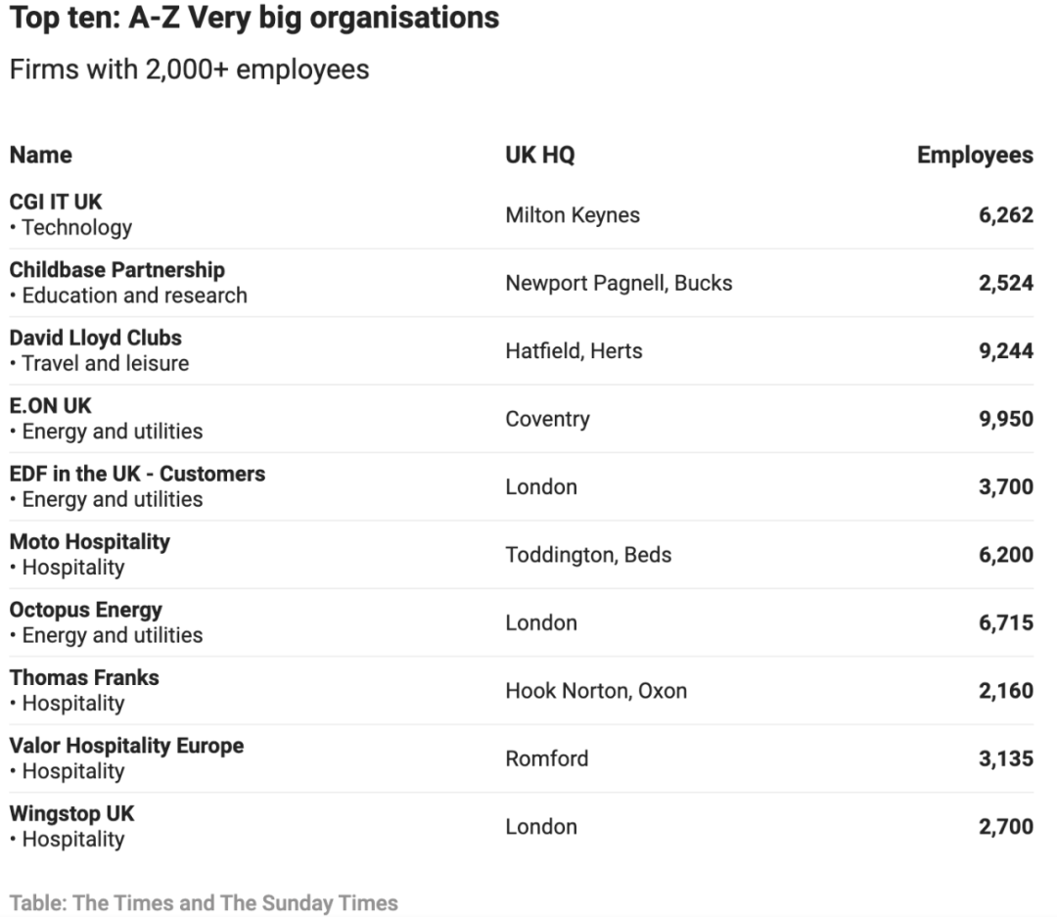
Task: Click the Newport Pagnell, Bucks cell
Action: pos(619,283)
